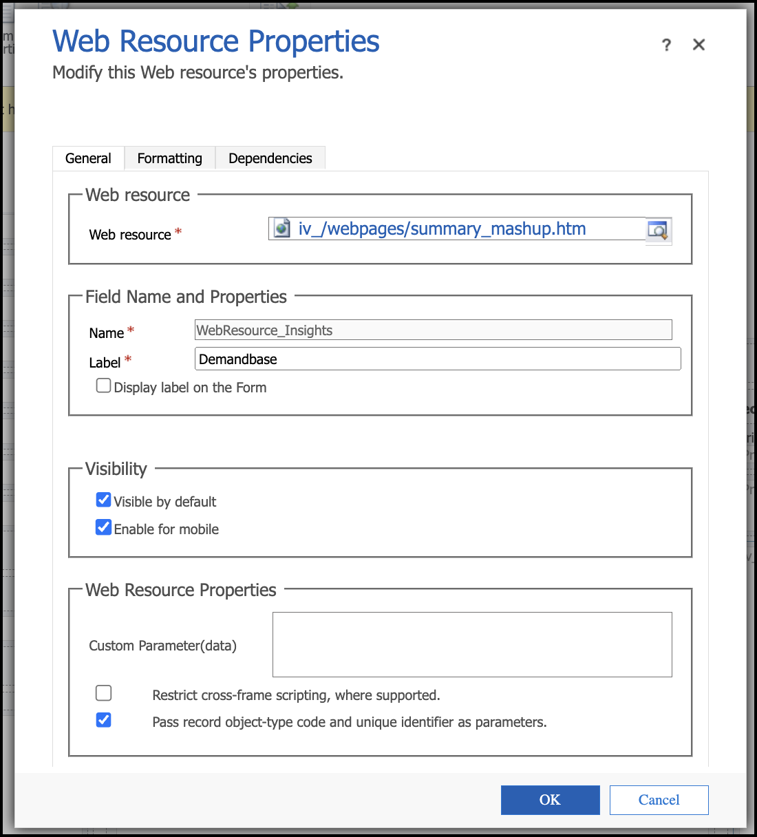The image size is (757, 837).
Task: Click the Name field WebResource_Insights
Action: click(x=434, y=330)
